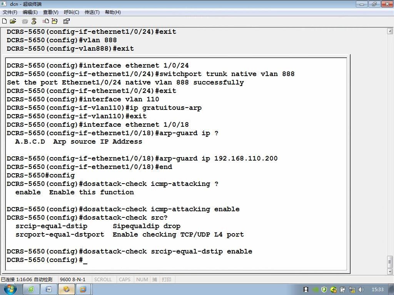Click the NUM status bar indicator
Image resolution: width=394 pixels, height=295 pixels.
pyautogui.click(x=142, y=279)
